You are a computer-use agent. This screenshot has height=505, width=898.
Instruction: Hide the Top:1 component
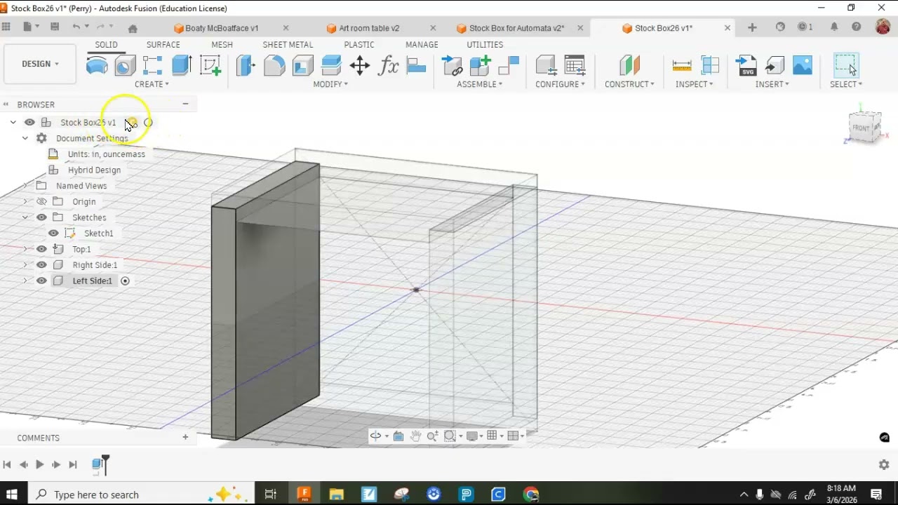click(x=41, y=249)
